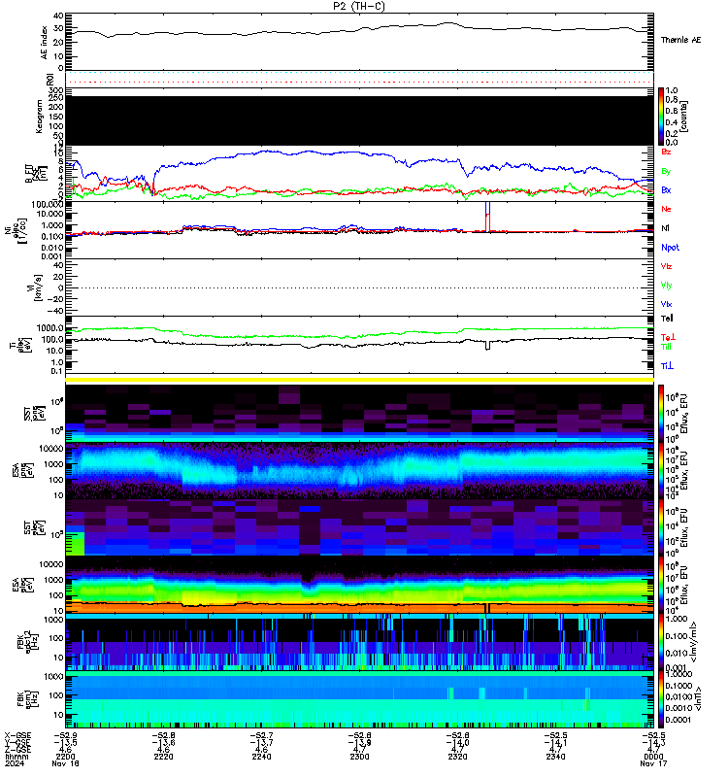The image size is (728, 777).
Task: Select the blue Ti perpendicular legend label
Action: (x=668, y=366)
